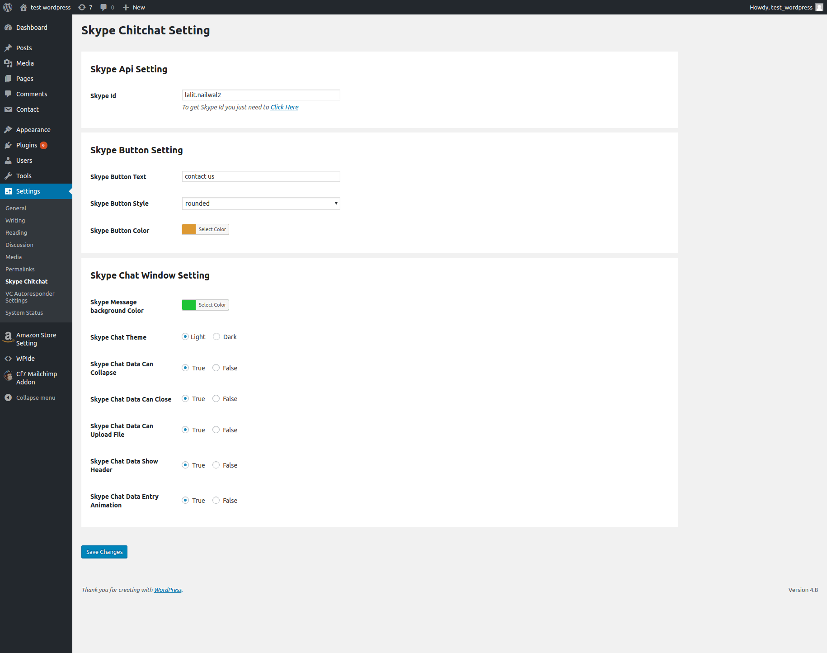Set Can Collapse to False

pyautogui.click(x=216, y=368)
